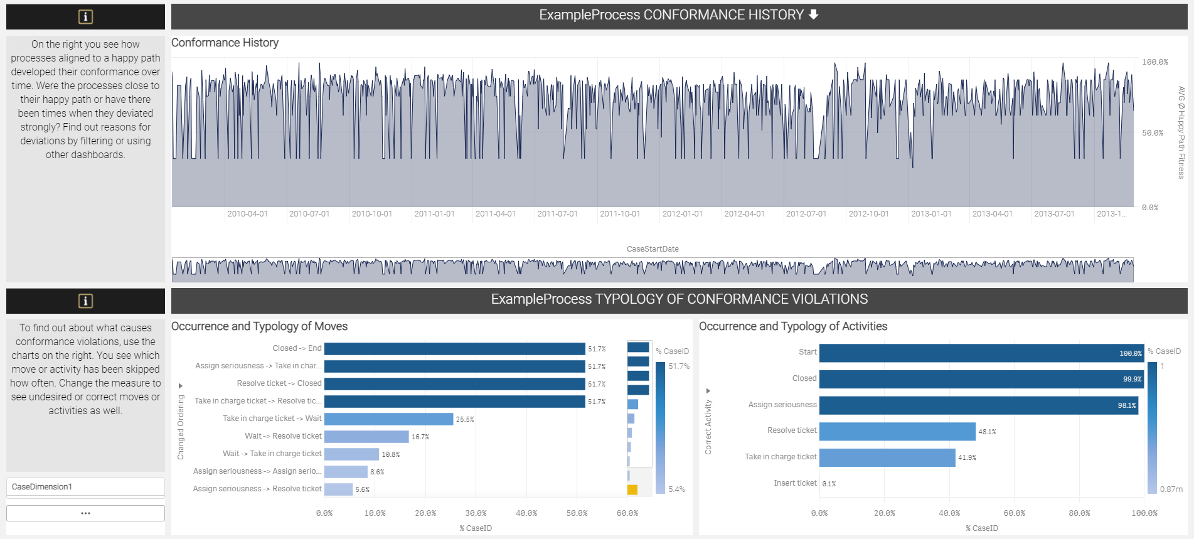Click the 25.5% value label in moves chart
Screen dimensions: 1194x539
465,420
